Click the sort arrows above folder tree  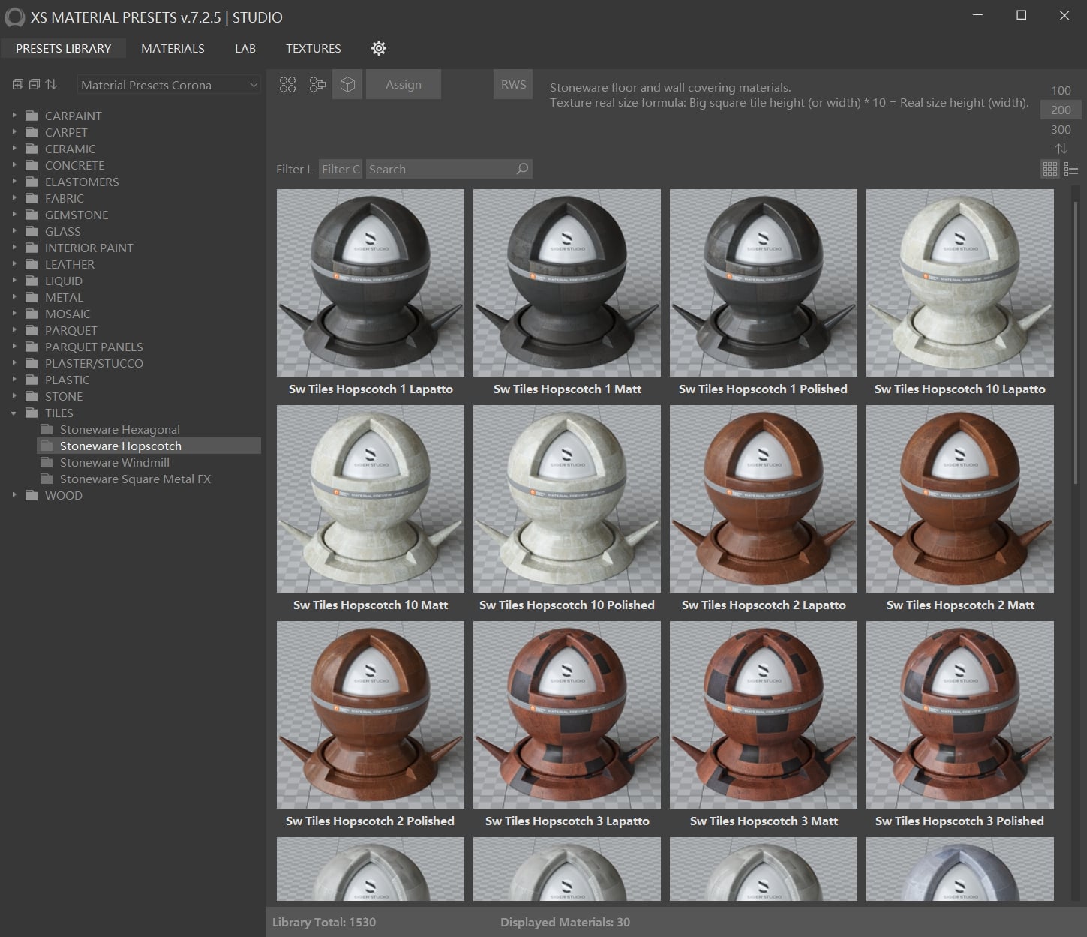(51, 85)
